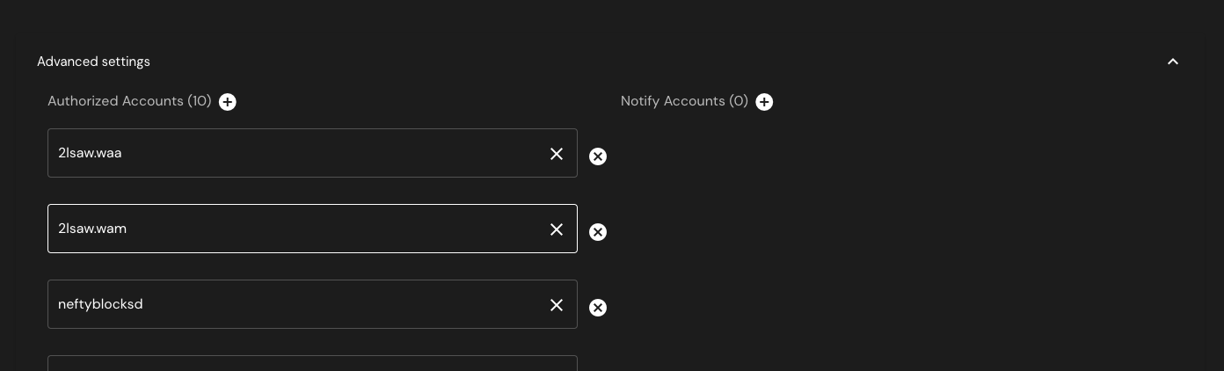Remove the neftyblocksd authorized account
1224x371 pixels.
point(598,308)
